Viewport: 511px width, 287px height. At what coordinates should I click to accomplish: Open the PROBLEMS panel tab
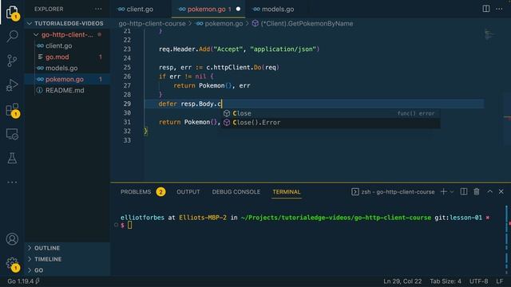pyautogui.click(x=136, y=192)
